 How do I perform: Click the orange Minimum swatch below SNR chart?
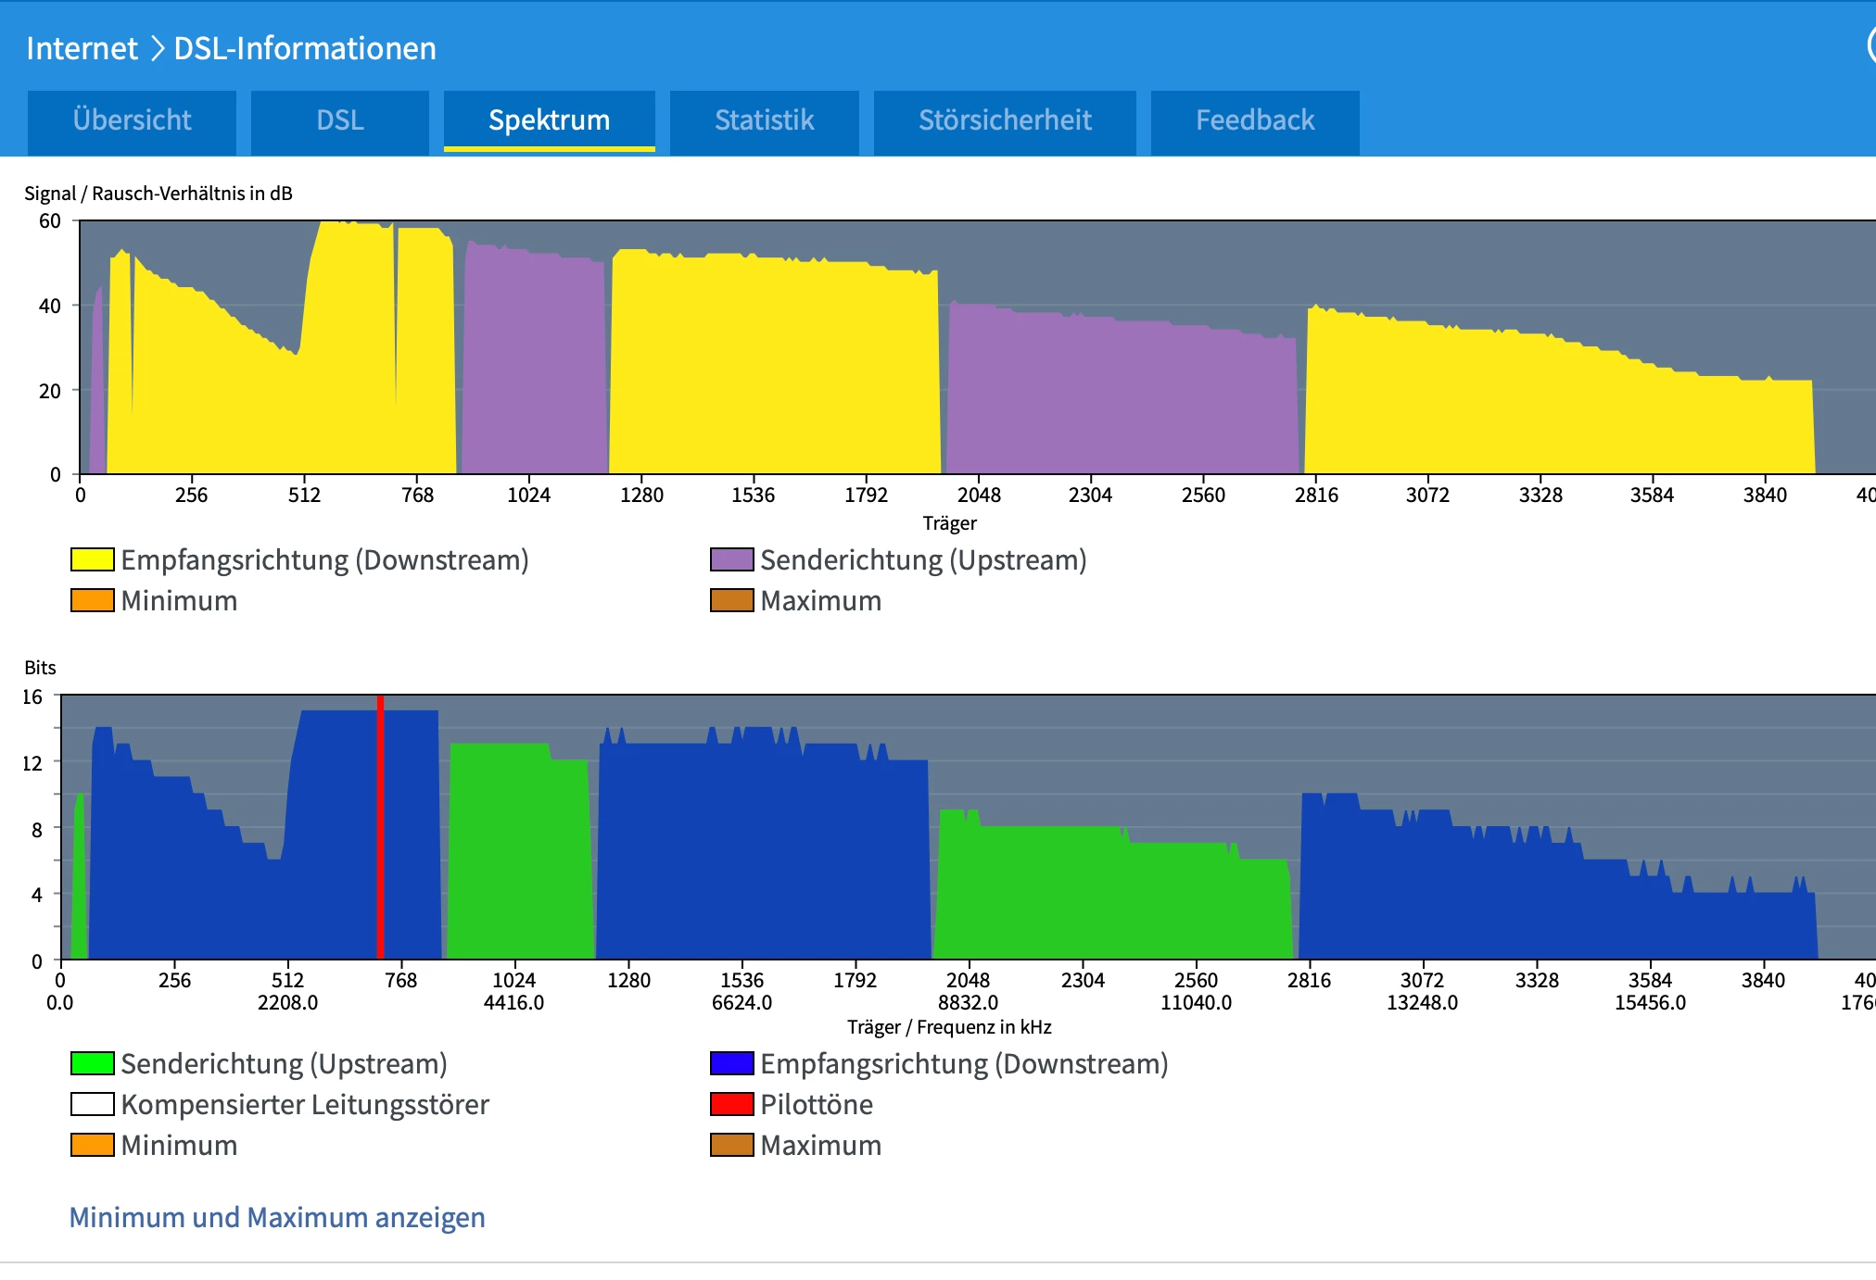[x=93, y=600]
